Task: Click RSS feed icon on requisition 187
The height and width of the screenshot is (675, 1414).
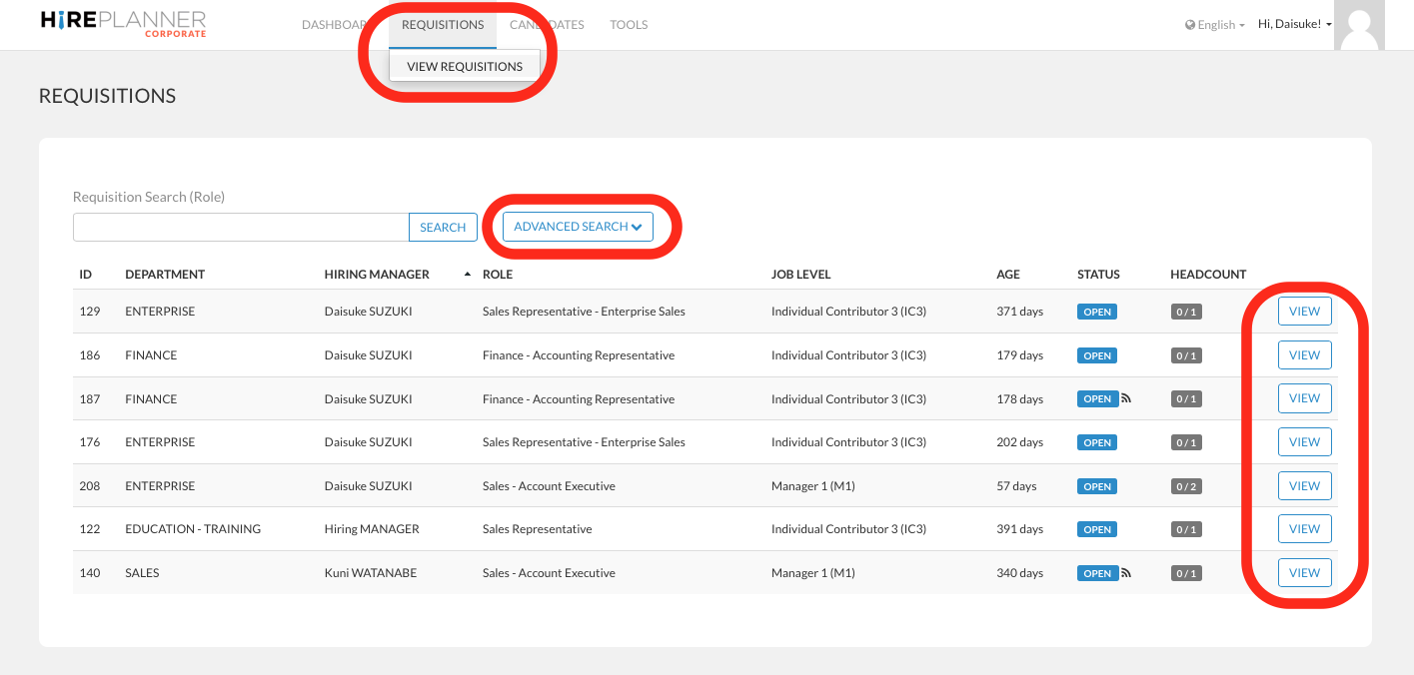Action: point(1126,398)
